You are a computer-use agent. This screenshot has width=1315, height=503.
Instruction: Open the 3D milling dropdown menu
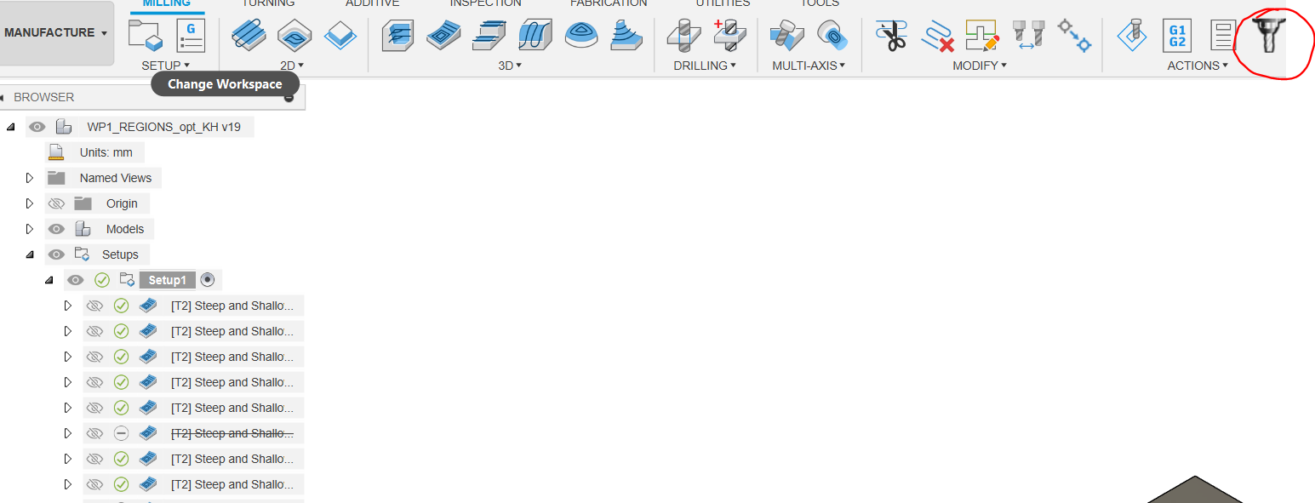[x=510, y=66]
